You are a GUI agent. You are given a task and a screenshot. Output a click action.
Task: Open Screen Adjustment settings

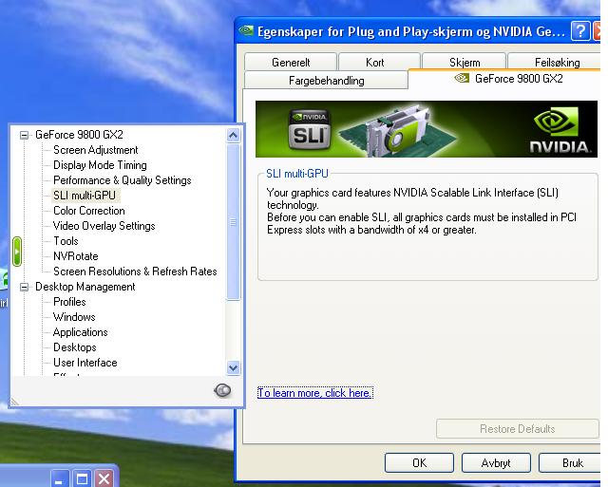pos(95,150)
